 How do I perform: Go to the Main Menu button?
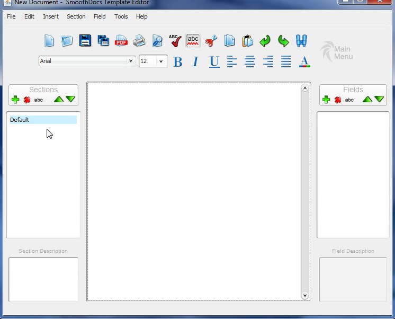point(337,52)
